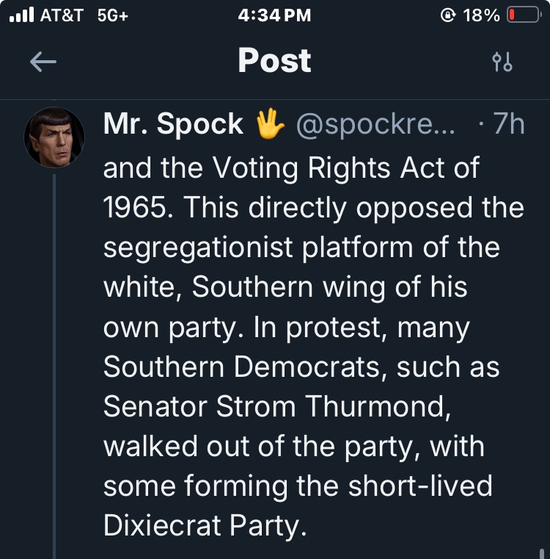Tap the 4:34 PM clock

click(275, 15)
